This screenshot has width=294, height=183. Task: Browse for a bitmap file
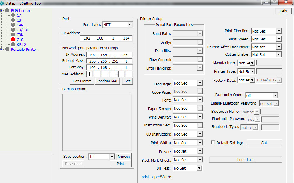tap(124, 157)
